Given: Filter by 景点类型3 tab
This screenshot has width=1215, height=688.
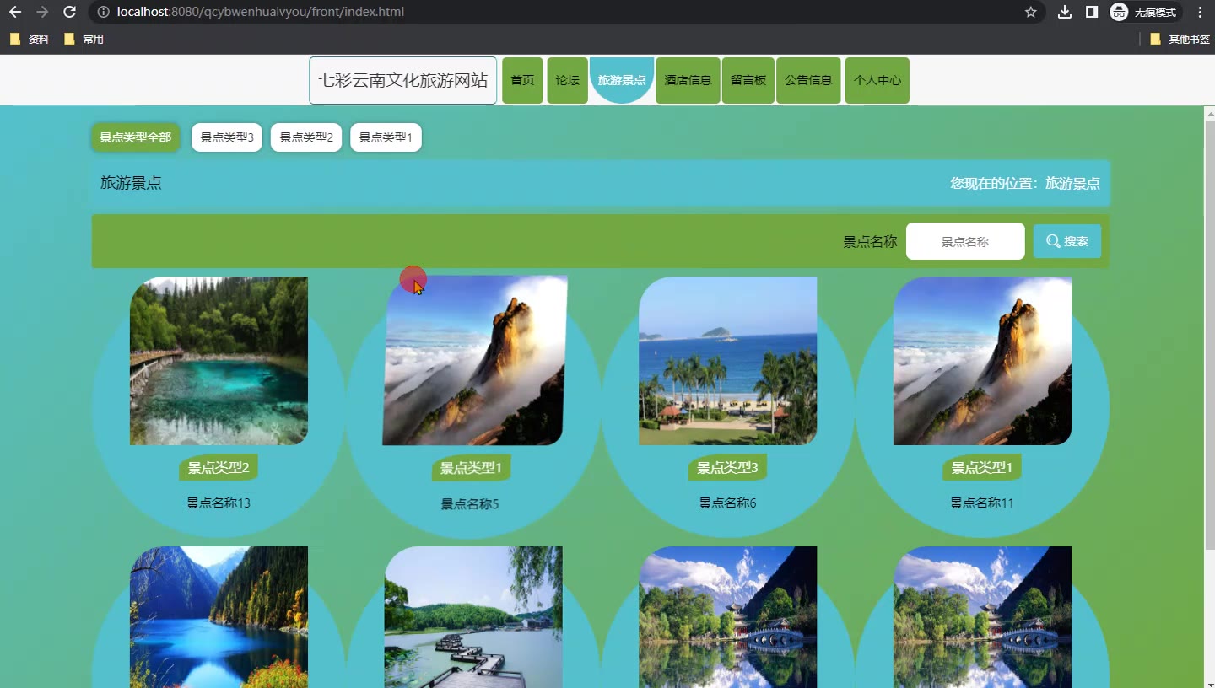Looking at the screenshot, I should coord(227,137).
